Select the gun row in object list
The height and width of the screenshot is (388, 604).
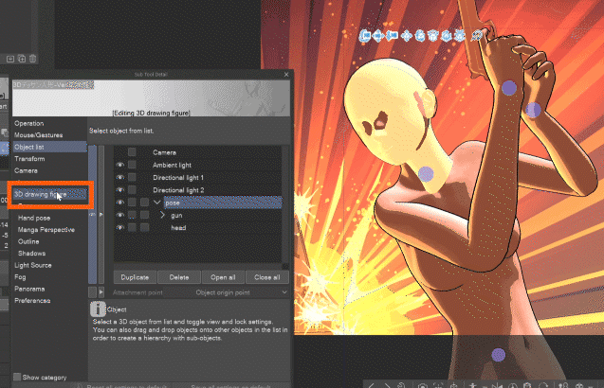(197, 216)
